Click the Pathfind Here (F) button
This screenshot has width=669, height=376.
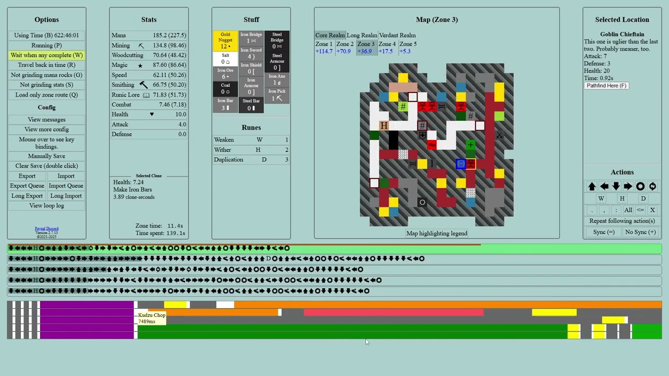[x=606, y=86]
